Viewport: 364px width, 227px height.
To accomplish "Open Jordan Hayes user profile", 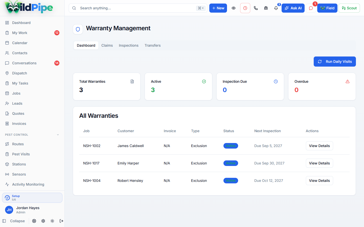I will pos(32,210).
